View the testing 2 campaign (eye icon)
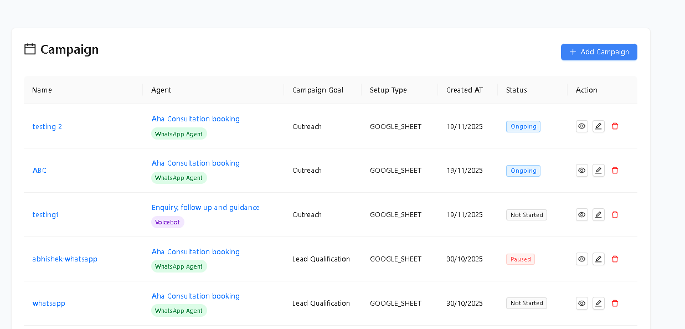The width and height of the screenshot is (685, 329). click(x=581, y=126)
